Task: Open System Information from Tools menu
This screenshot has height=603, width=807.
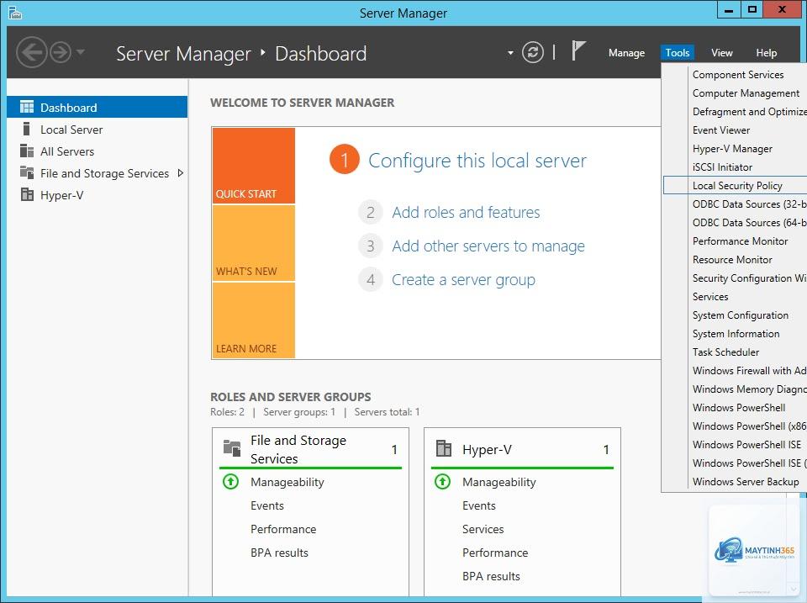Action: pos(735,334)
